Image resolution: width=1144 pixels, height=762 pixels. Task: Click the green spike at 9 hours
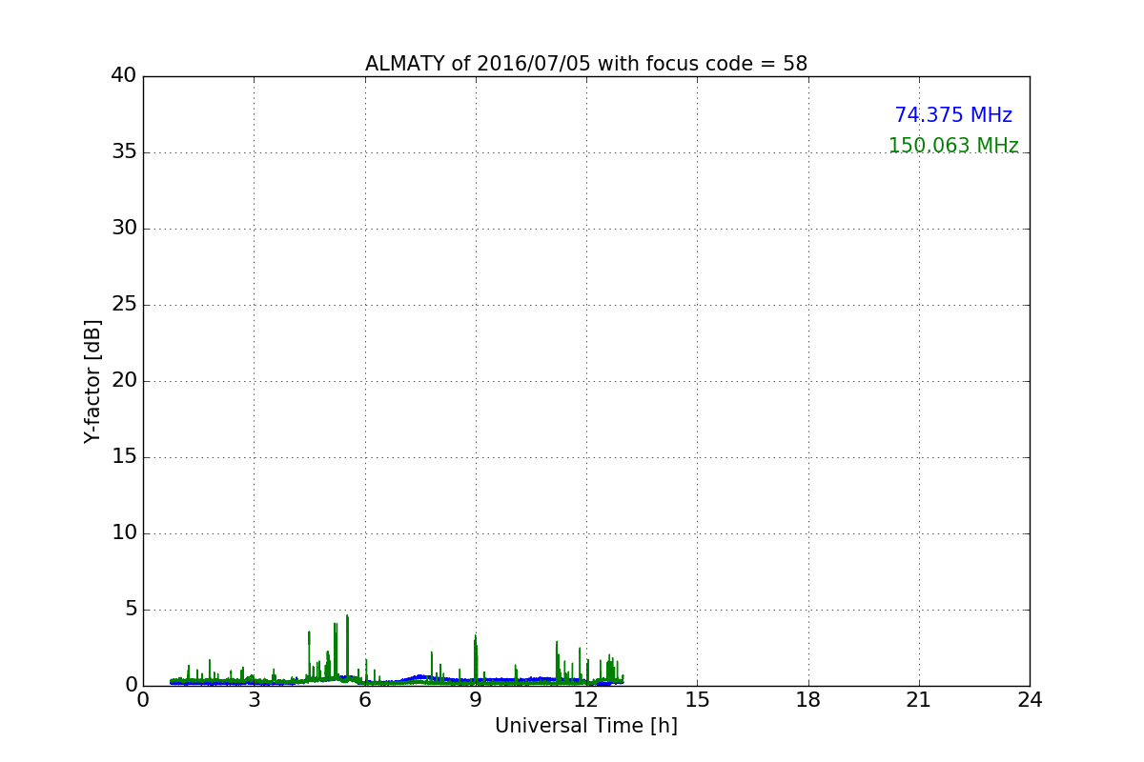[x=476, y=659]
